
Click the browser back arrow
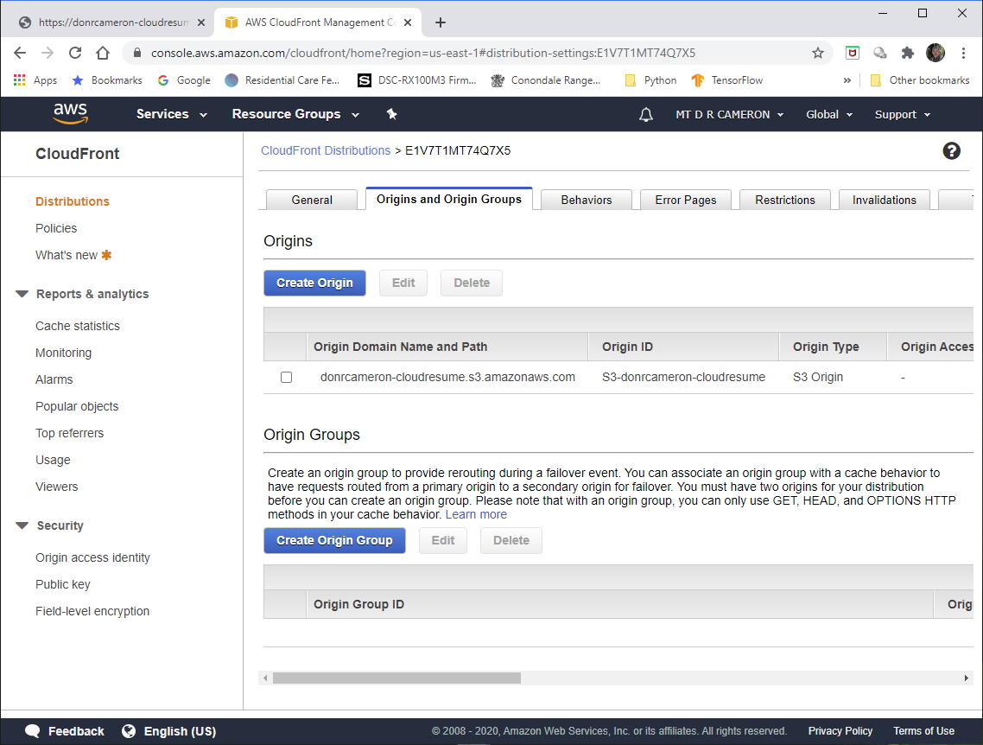[x=20, y=53]
